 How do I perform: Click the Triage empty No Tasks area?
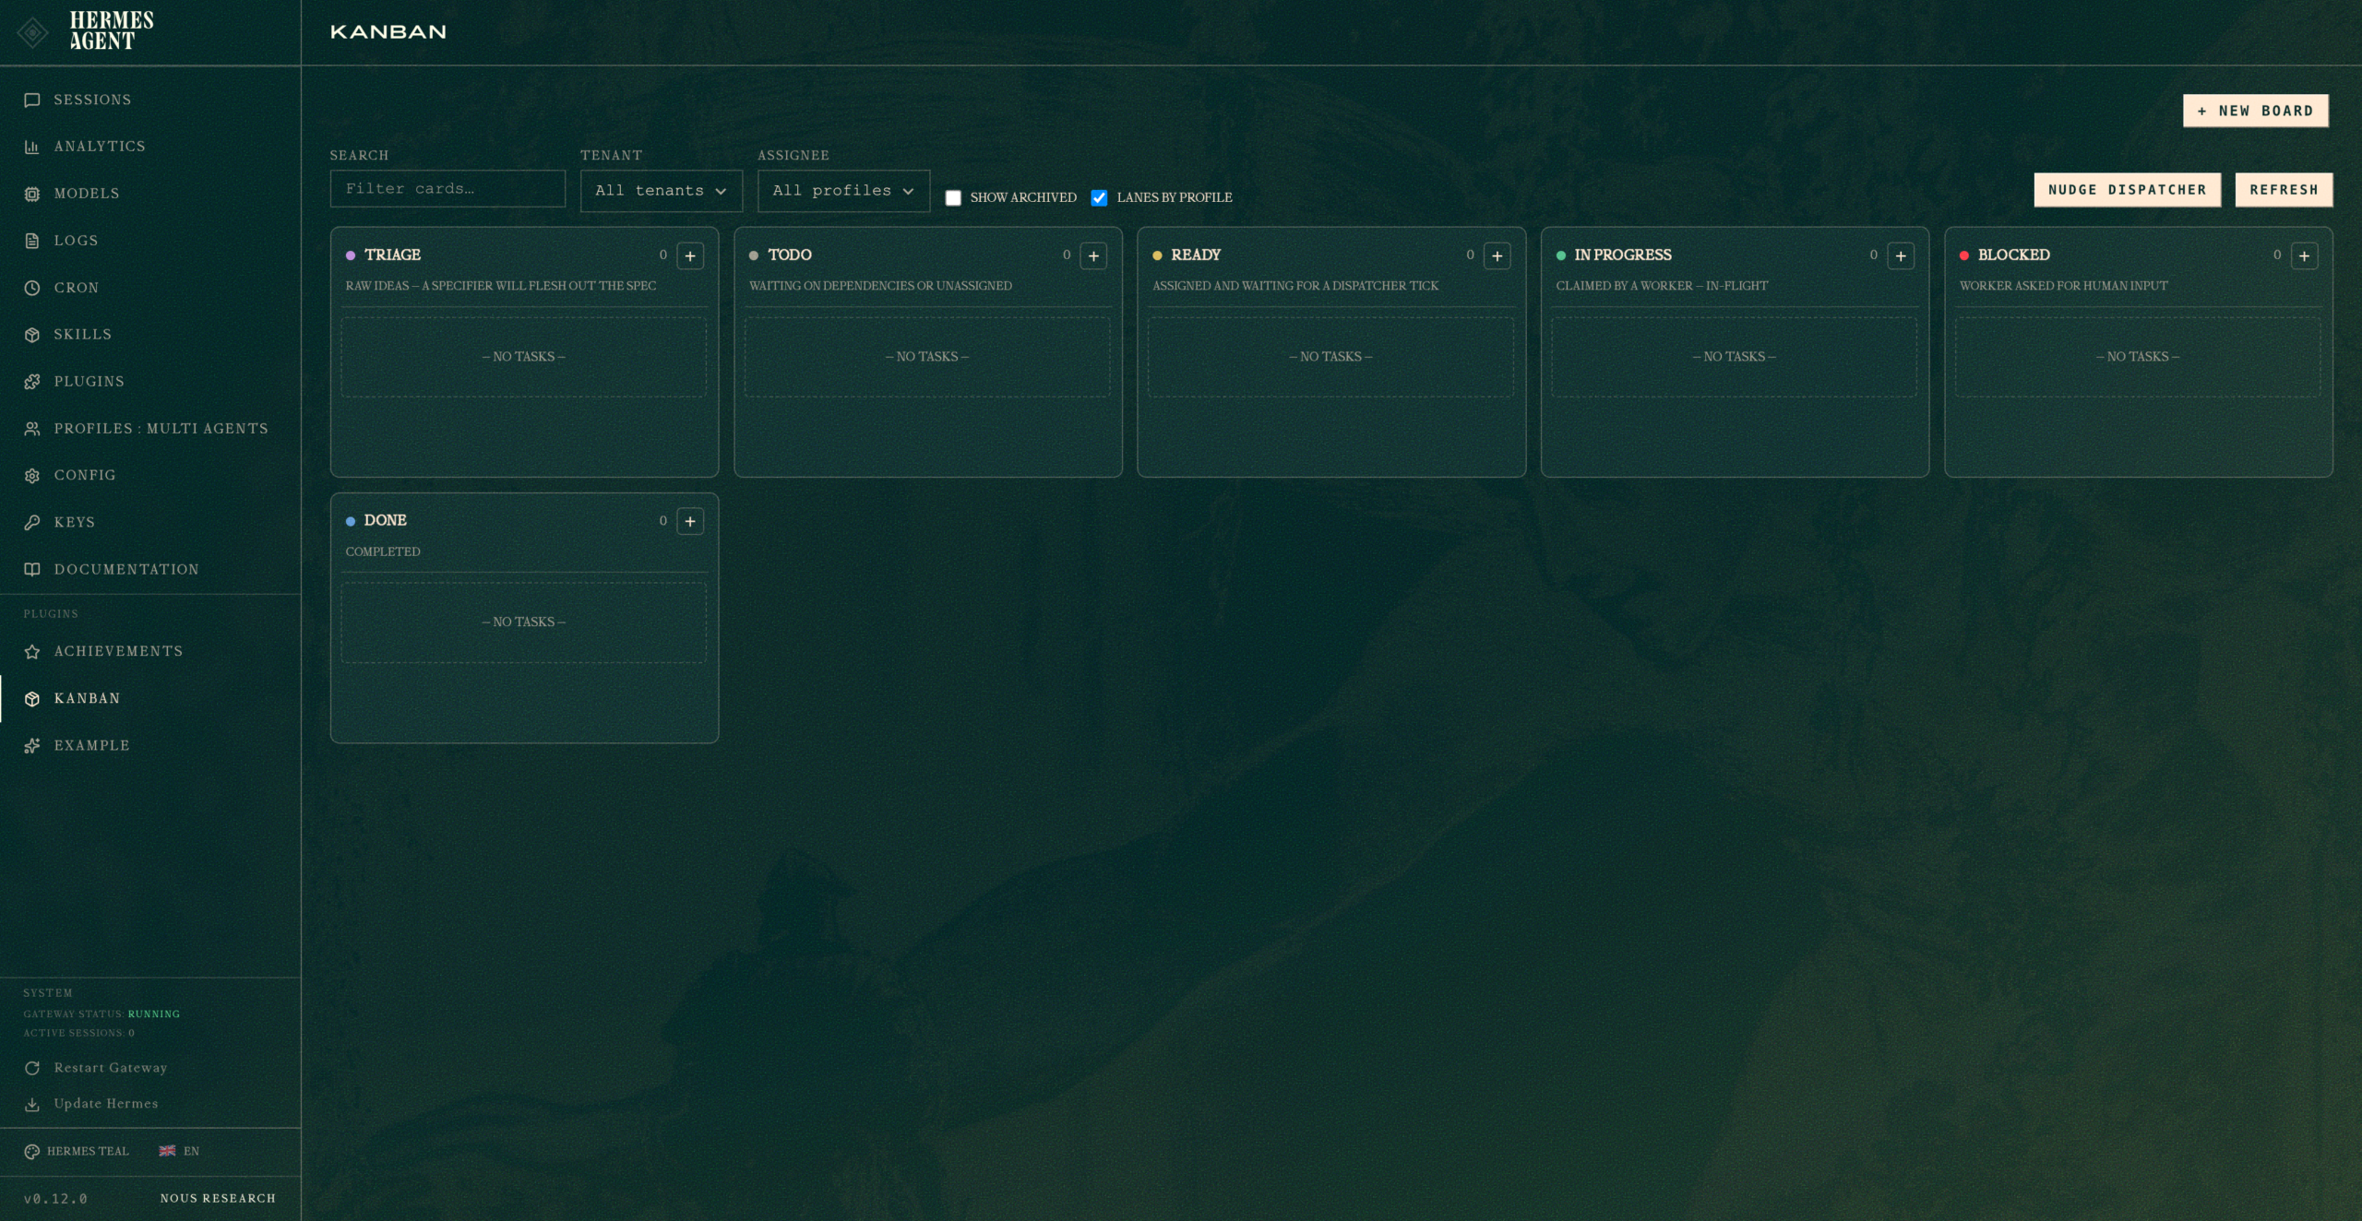[524, 357]
